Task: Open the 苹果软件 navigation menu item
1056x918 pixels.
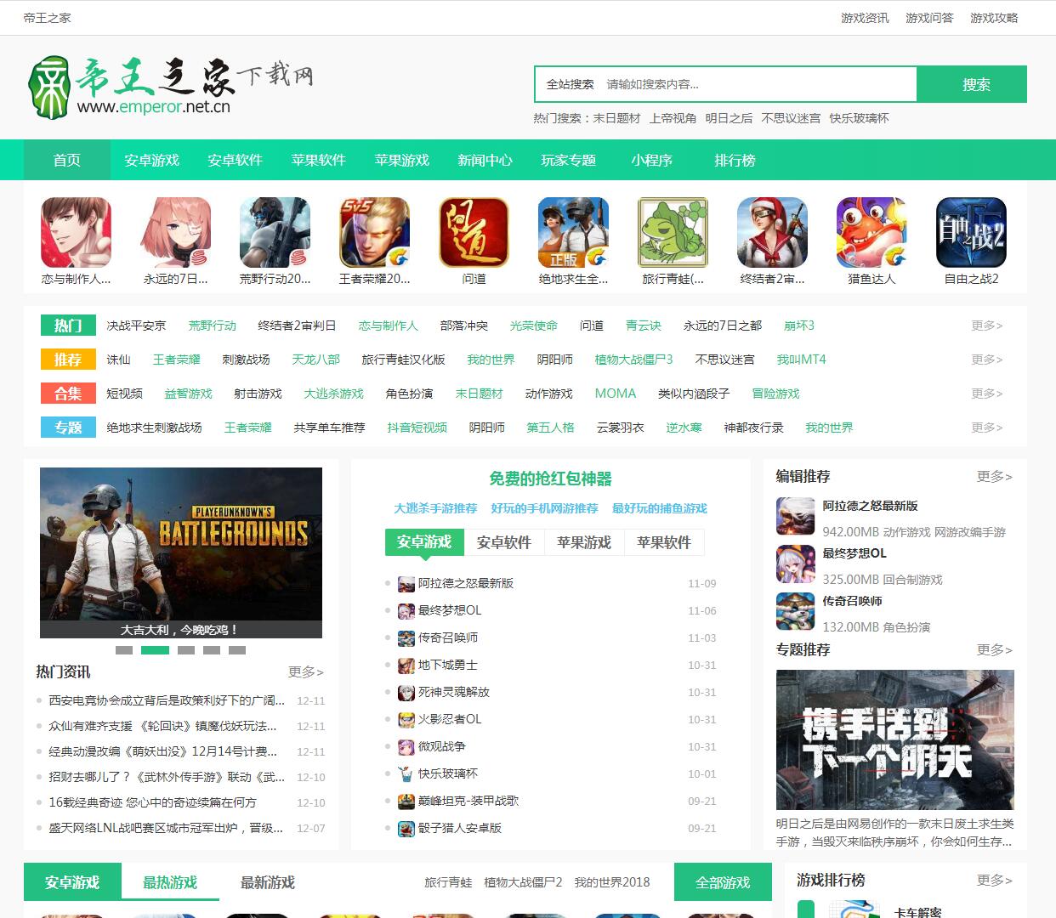Action: pyautogui.click(x=318, y=160)
